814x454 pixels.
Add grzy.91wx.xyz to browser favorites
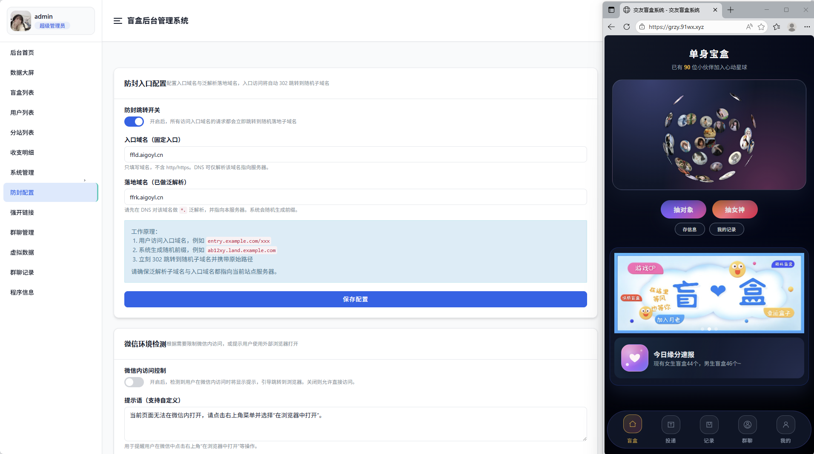[x=762, y=26]
